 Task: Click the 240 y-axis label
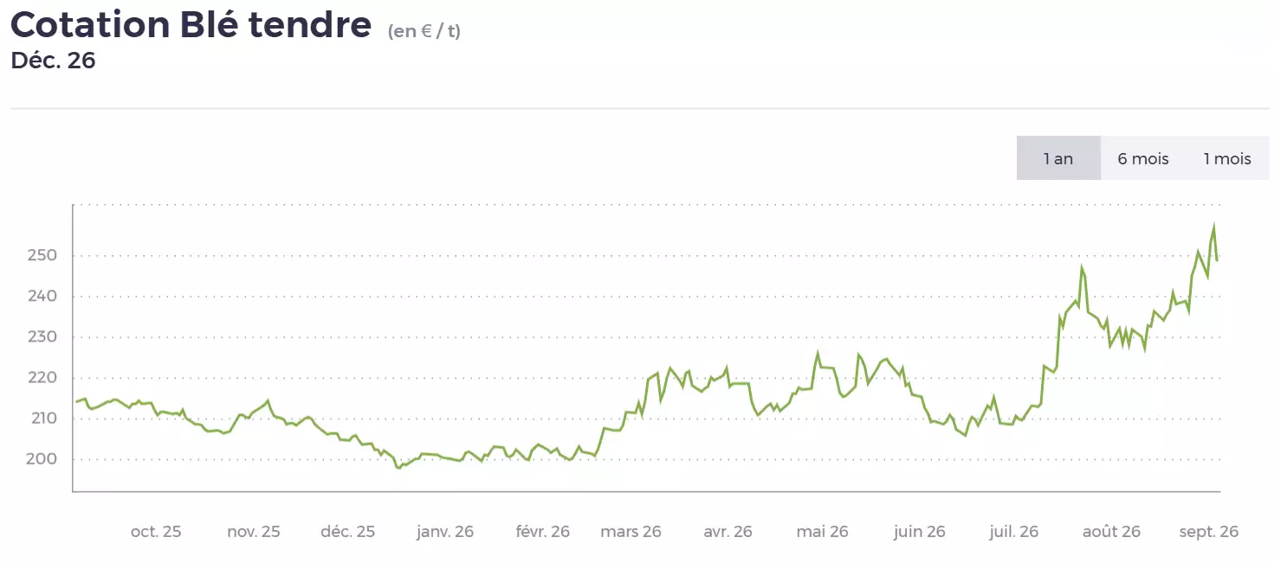tap(42, 297)
